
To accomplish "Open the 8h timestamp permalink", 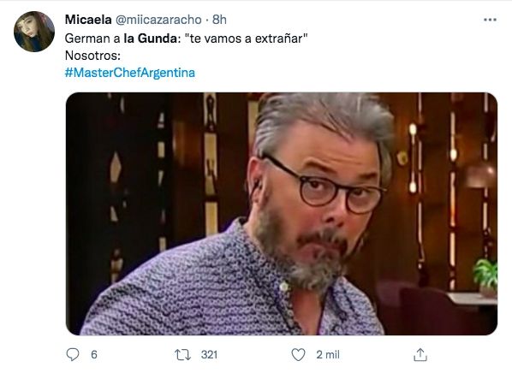I will coord(219,20).
